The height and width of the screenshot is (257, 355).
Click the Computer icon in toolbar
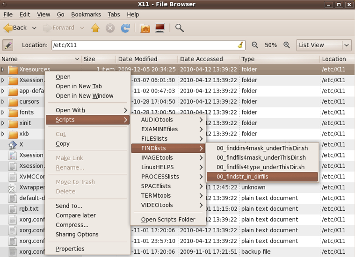tap(160, 28)
